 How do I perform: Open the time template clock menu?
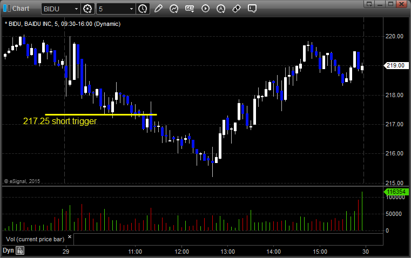click(143, 9)
